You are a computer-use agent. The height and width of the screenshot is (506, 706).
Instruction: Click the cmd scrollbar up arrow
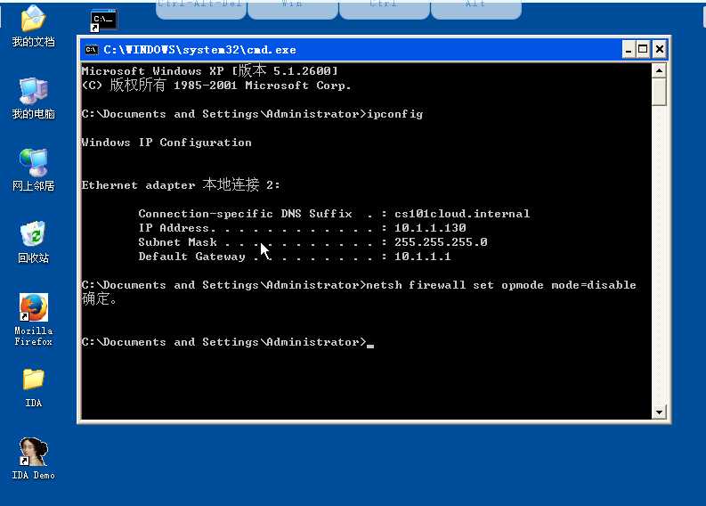tap(659, 70)
